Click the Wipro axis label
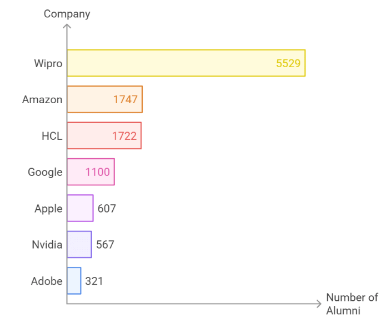 [x=48, y=63]
